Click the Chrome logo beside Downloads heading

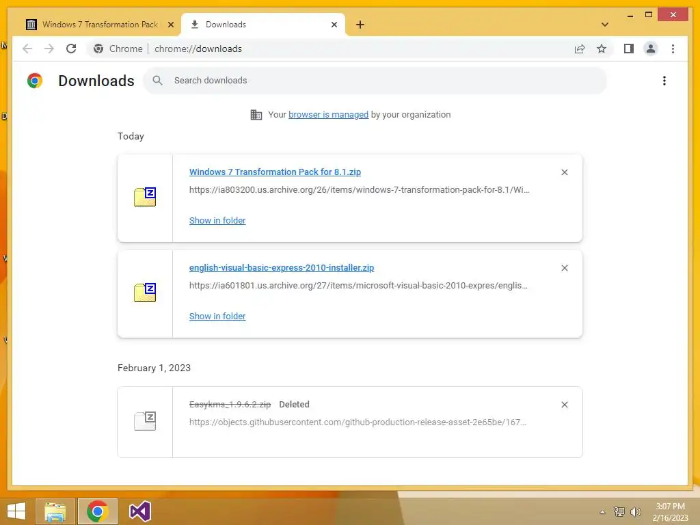pyautogui.click(x=35, y=81)
